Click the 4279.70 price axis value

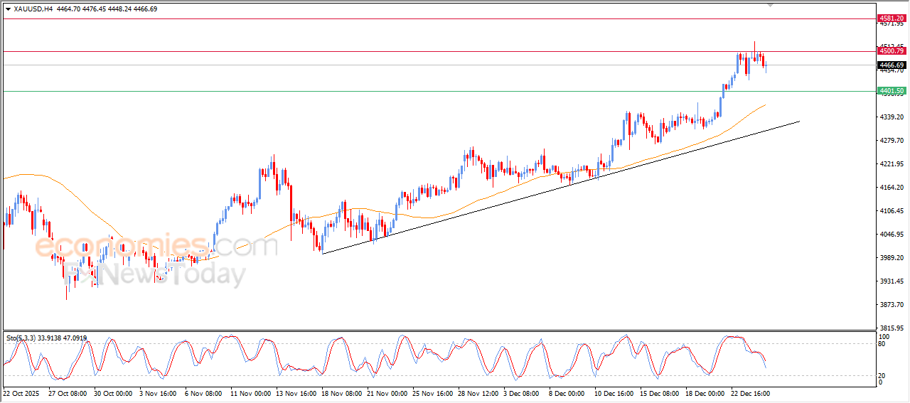click(891, 141)
